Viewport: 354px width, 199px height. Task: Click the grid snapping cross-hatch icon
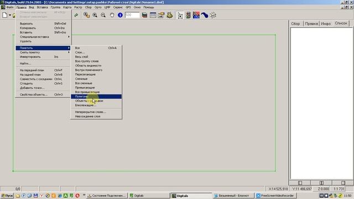click(213, 15)
